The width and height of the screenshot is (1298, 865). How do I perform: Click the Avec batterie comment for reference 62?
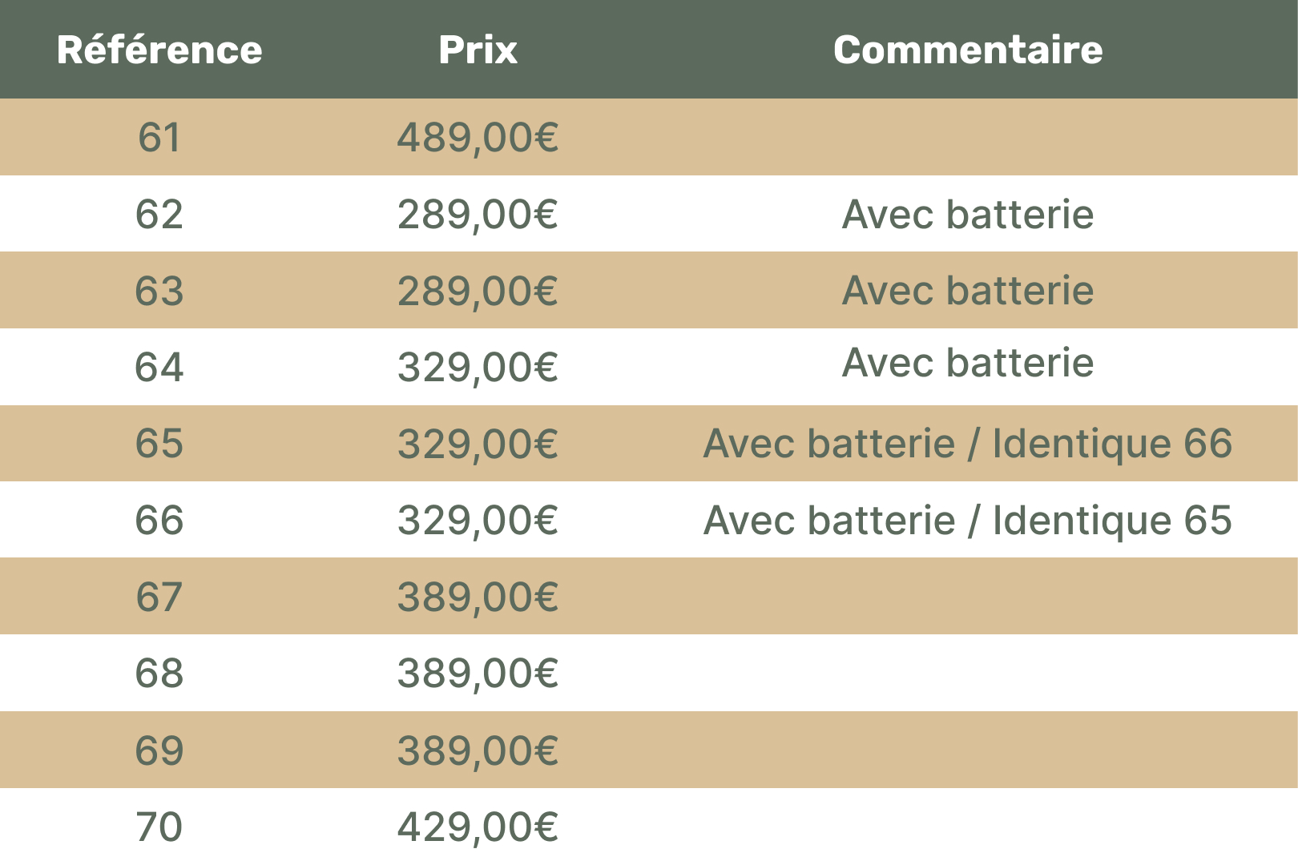coord(968,214)
